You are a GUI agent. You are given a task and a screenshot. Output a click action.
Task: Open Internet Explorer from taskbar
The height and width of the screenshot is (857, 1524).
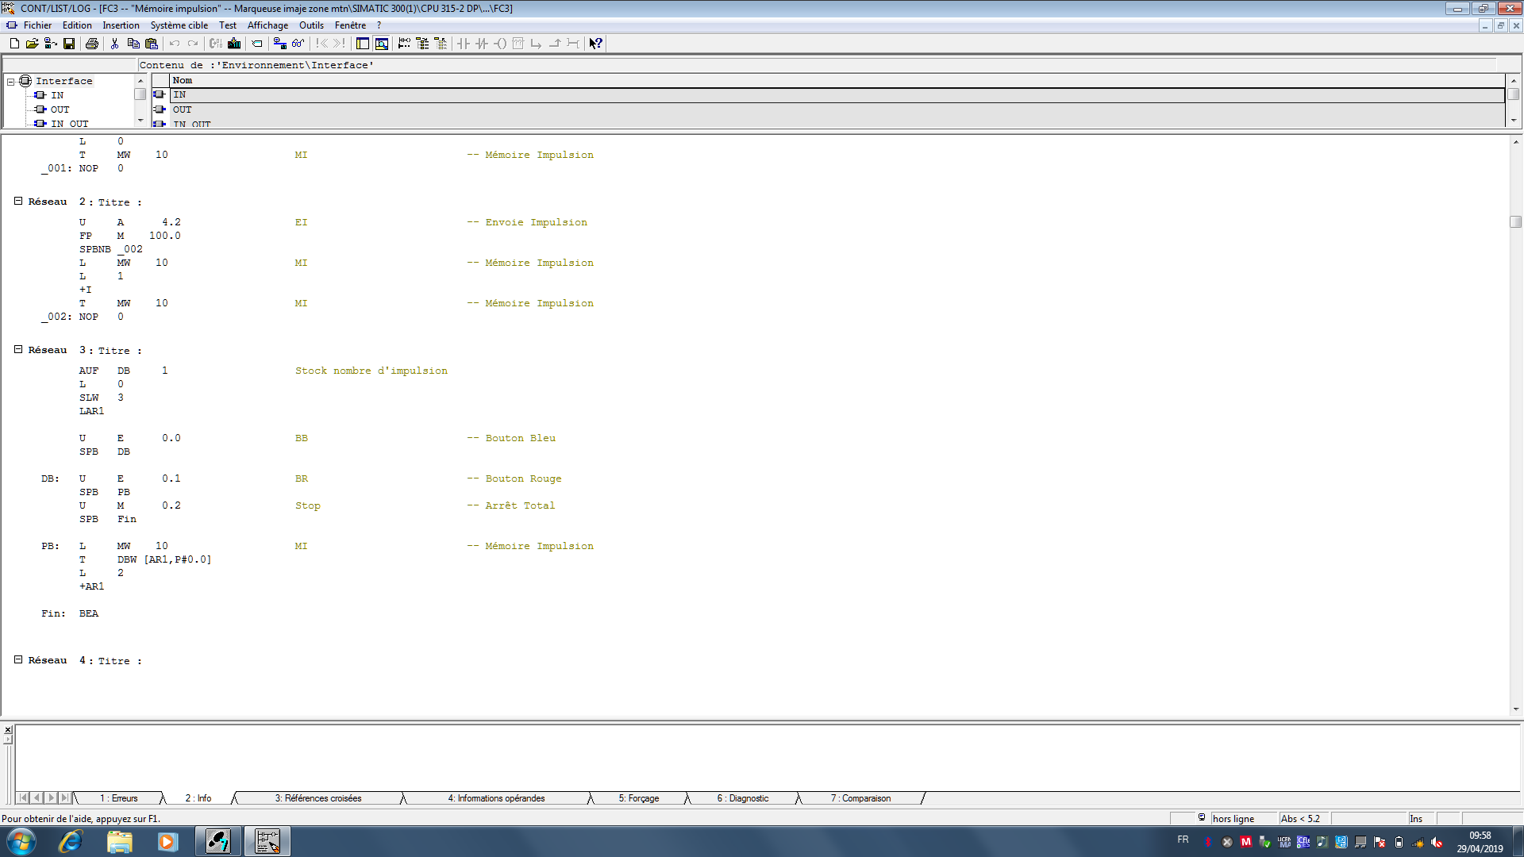click(x=71, y=841)
